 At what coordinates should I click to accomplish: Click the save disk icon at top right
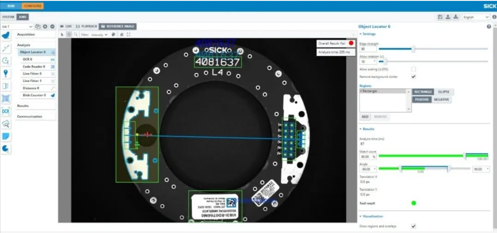click(440, 17)
